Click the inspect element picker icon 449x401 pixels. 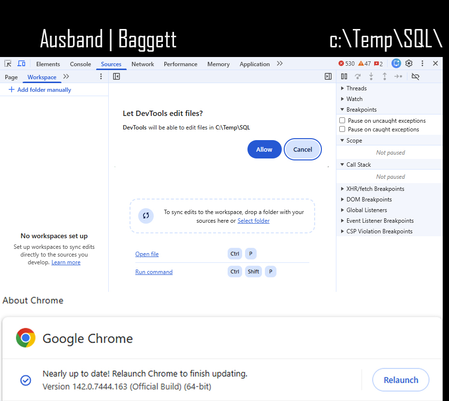[8, 64]
